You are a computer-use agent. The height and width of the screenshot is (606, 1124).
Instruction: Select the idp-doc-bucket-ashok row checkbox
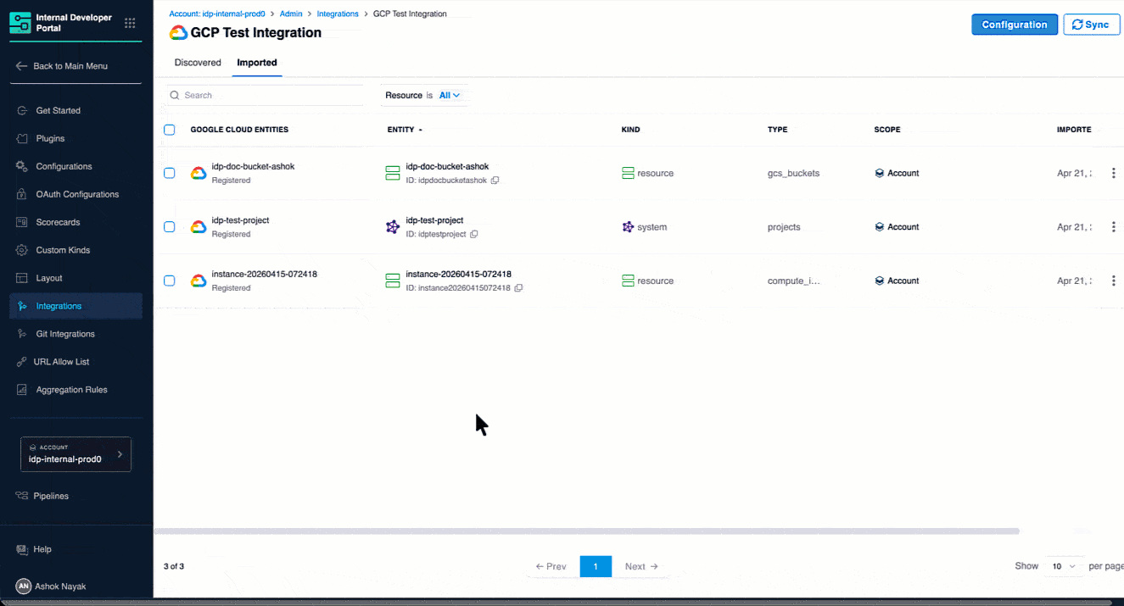(x=170, y=173)
